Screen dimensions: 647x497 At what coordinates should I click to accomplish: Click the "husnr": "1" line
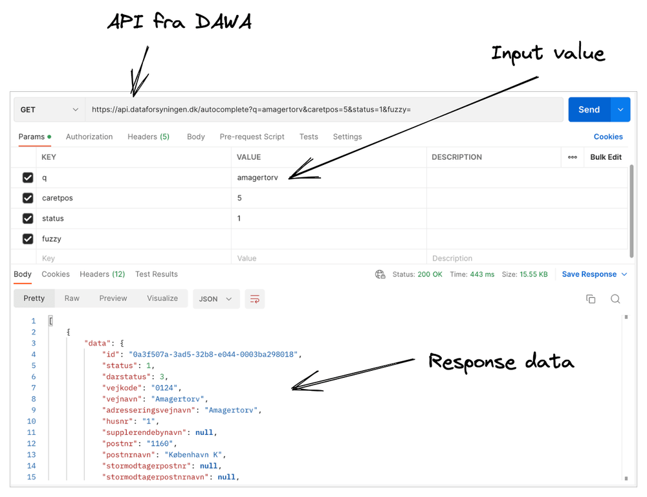coord(131,421)
